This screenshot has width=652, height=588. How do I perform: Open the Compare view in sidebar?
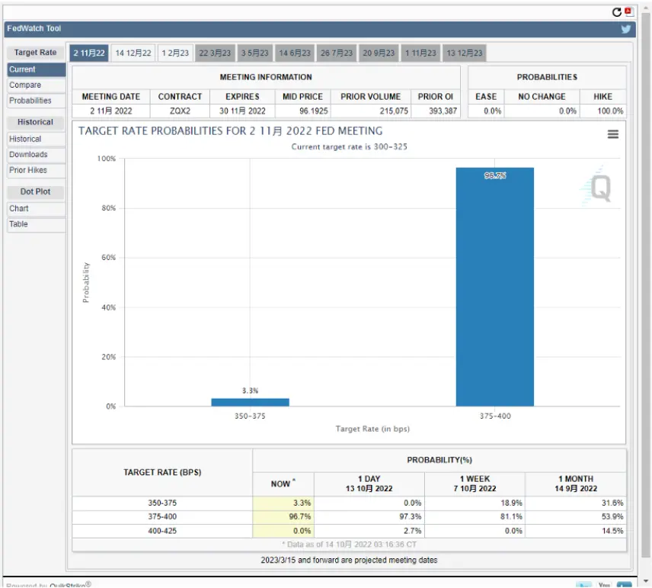click(x=36, y=85)
